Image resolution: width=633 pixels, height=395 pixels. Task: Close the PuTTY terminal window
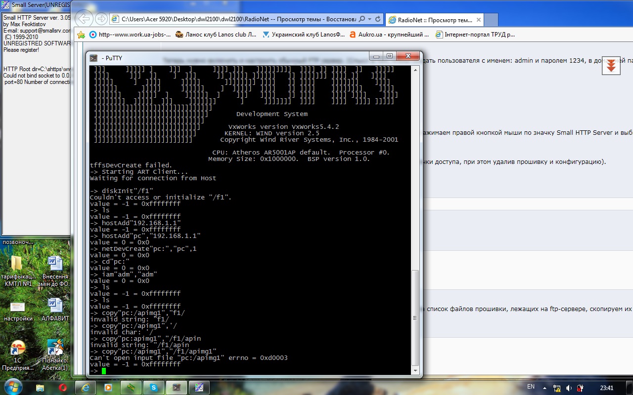[x=407, y=56]
